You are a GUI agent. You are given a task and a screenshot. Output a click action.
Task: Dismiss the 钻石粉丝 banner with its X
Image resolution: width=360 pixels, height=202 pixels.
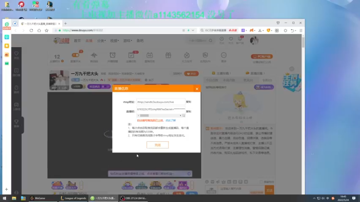point(189,174)
